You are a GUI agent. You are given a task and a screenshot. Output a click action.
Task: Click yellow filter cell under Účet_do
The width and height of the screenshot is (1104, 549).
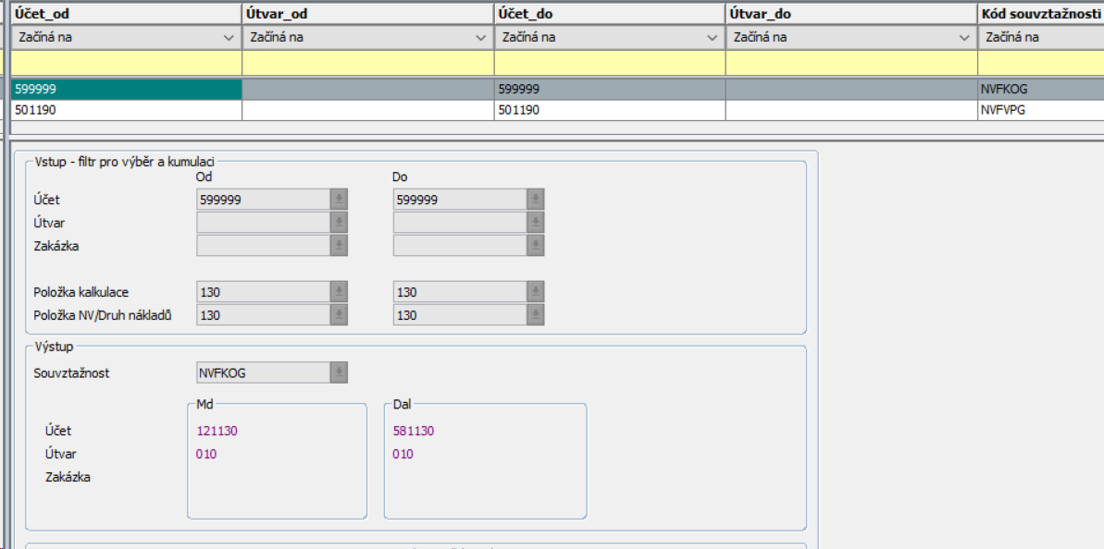click(x=609, y=63)
